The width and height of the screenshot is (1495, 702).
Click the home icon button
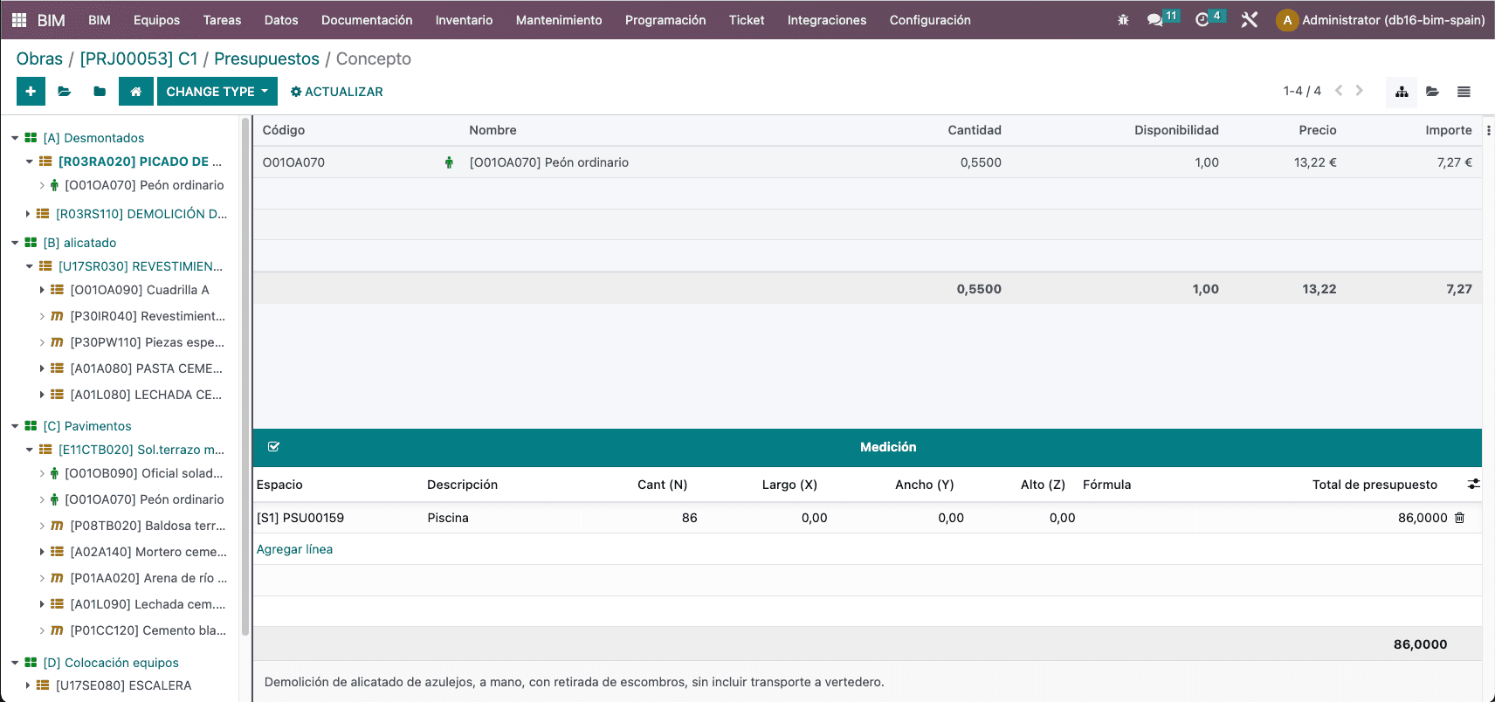[135, 91]
